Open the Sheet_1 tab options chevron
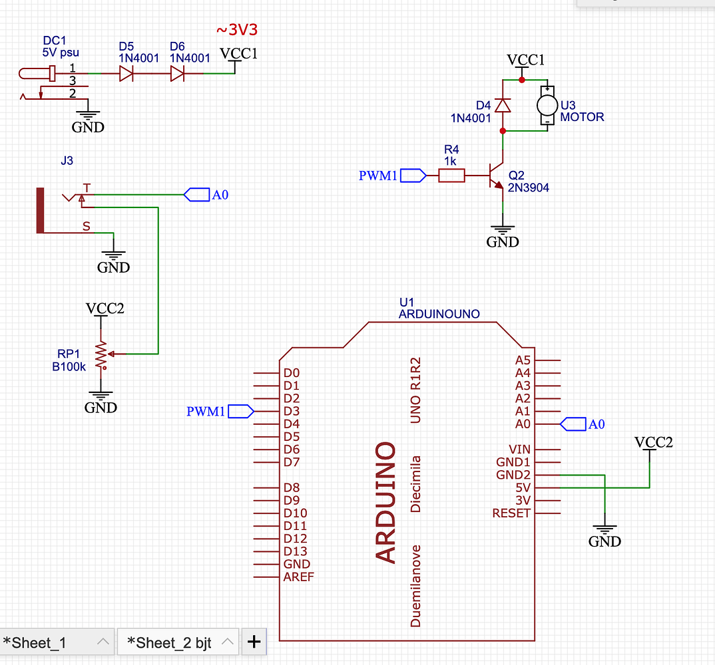715x665 pixels. [103, 642]
